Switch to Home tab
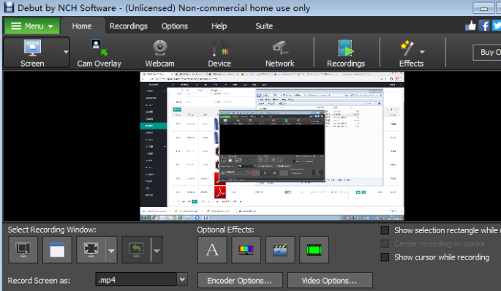Screen dimensions: 501x291 click(x=82, y=26)
